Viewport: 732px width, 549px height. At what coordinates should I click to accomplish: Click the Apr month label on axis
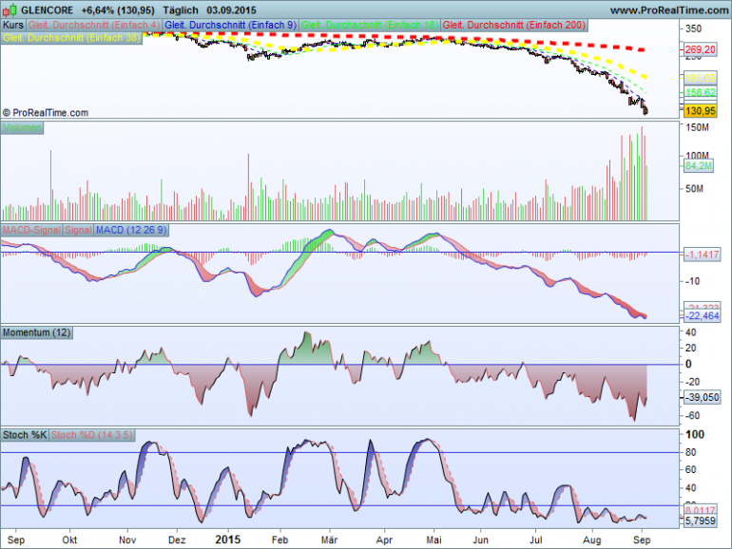pos(384,540)
